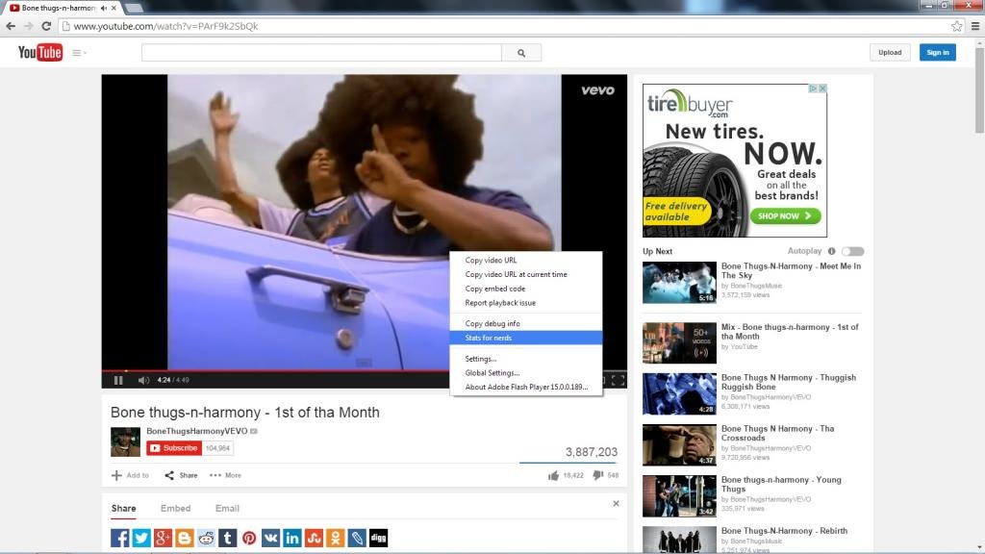Open the 1st of tha Month Mix thumbnail

coord(679,343)
